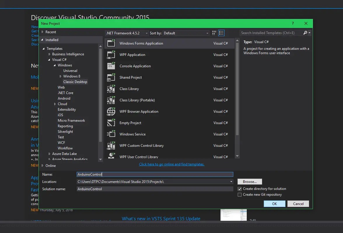The image size is (343, 233).
Task: Select Classic Desktop in the template tree
Action: (75, 82)
